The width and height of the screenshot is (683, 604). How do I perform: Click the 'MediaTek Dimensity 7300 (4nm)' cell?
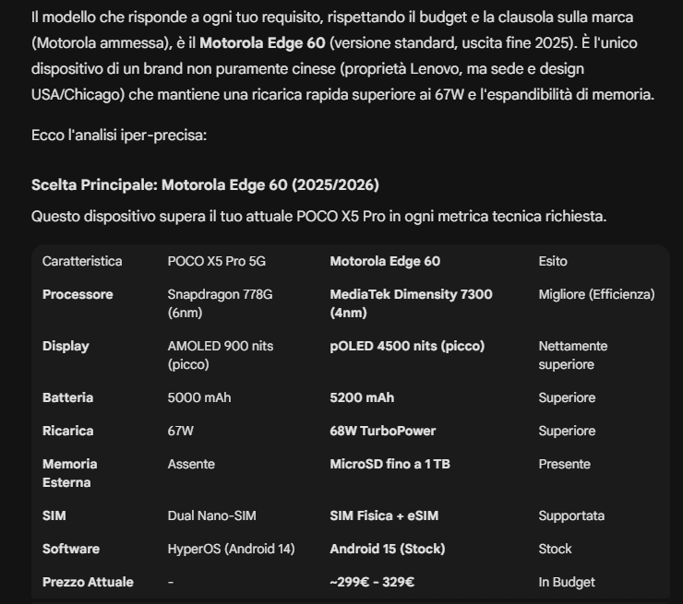pos(411,303)
